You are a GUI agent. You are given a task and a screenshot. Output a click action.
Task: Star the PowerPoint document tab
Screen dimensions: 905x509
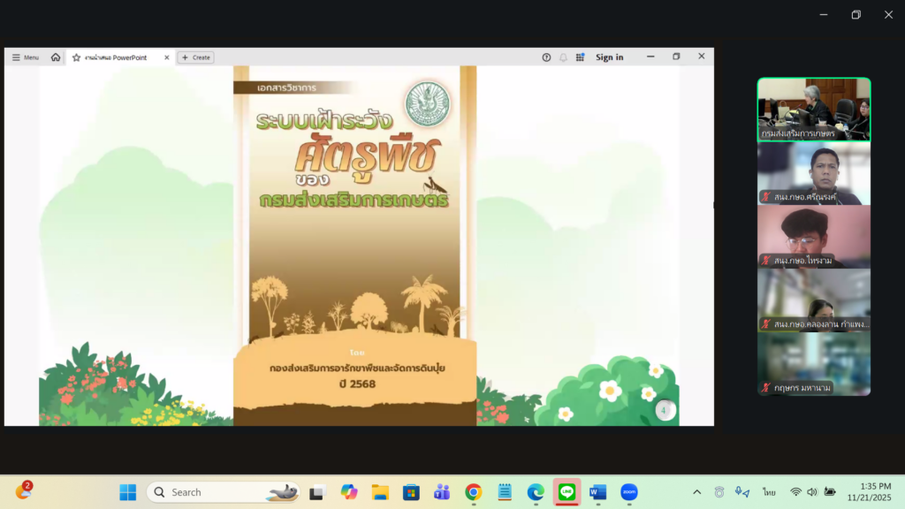[x=77, y=57]
